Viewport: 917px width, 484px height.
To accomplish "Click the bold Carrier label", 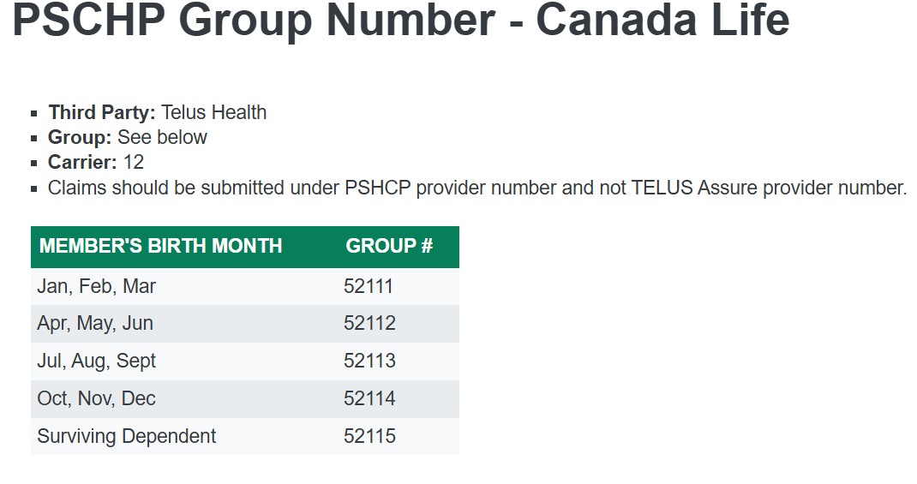I will pos(82,162).
